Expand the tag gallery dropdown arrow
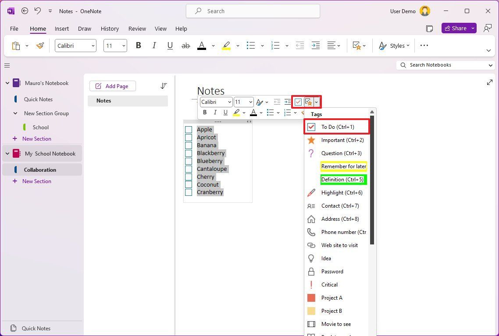499x336 pixels. (317, 102)
